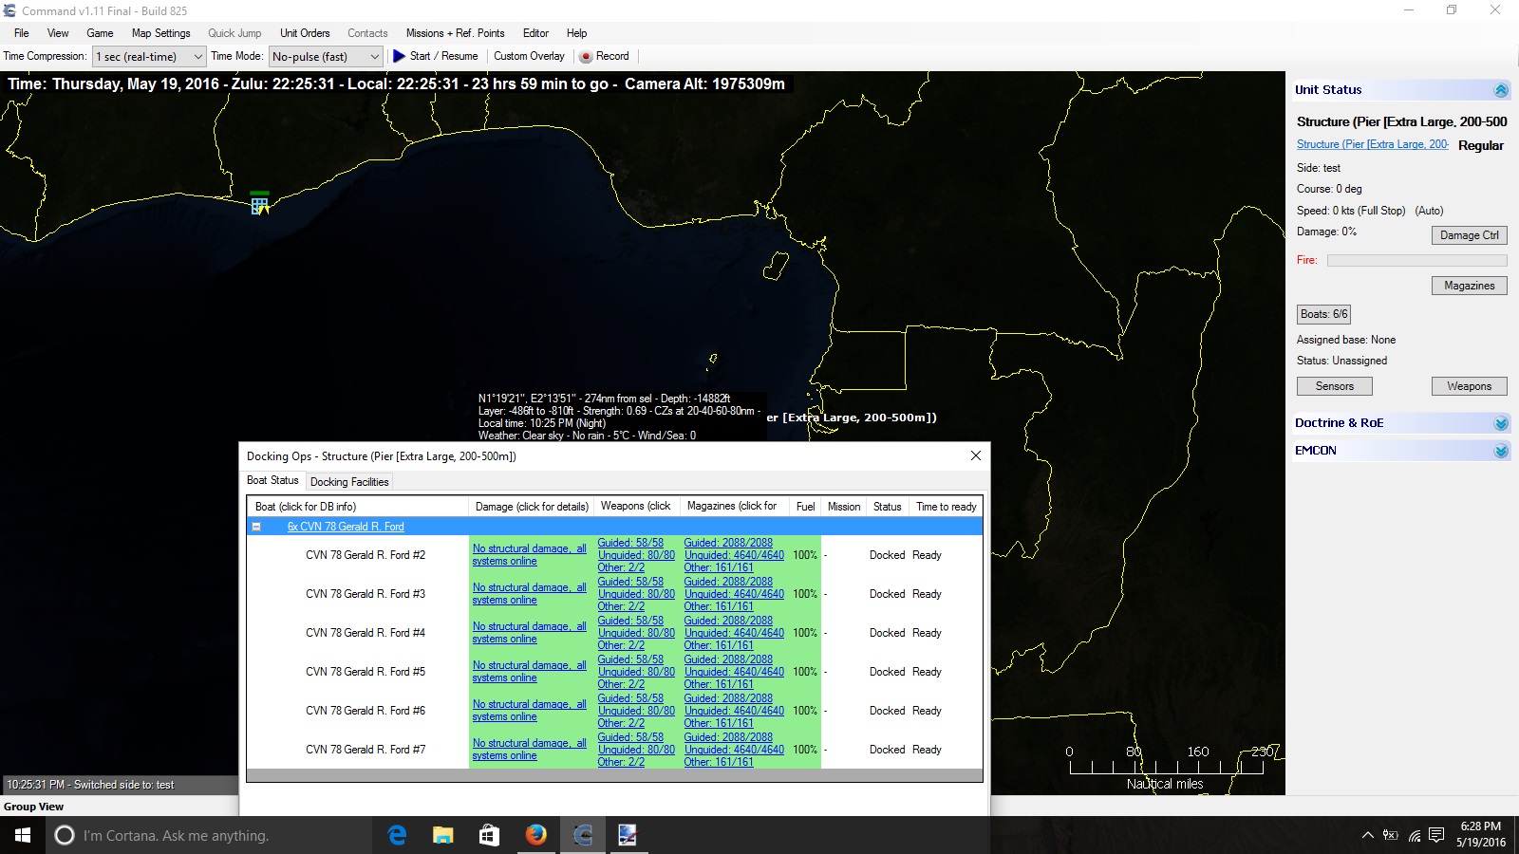Open the Action Center notifications icon
The height and width of the screenshot is (854, 1519).
[1436, 836]
